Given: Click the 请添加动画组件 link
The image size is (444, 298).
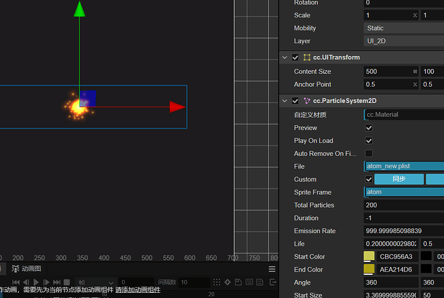Looking at the screenshot, I should (138, 290).
